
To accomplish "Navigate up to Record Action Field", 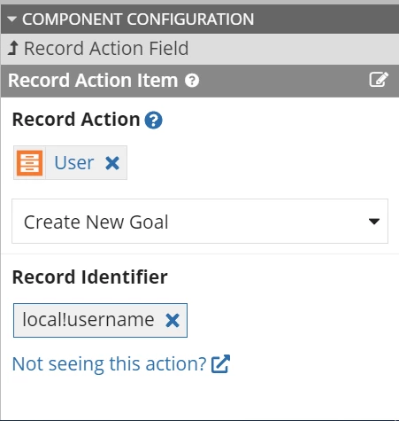I will coord(106,48).
